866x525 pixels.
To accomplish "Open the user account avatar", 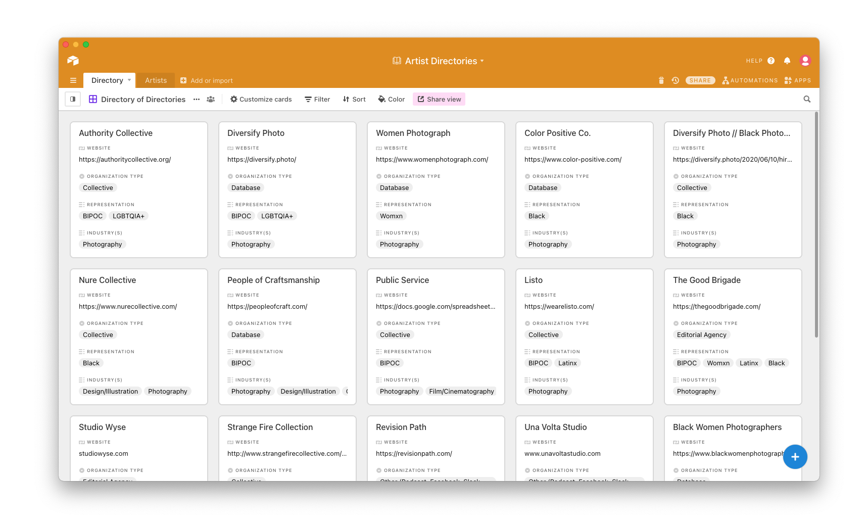I will tap(805, 61).
